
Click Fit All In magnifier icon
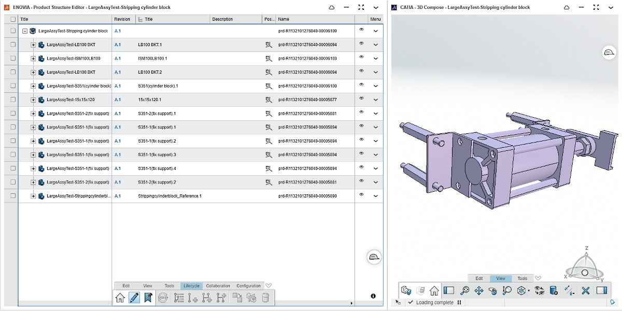click(x=465, y=291)
